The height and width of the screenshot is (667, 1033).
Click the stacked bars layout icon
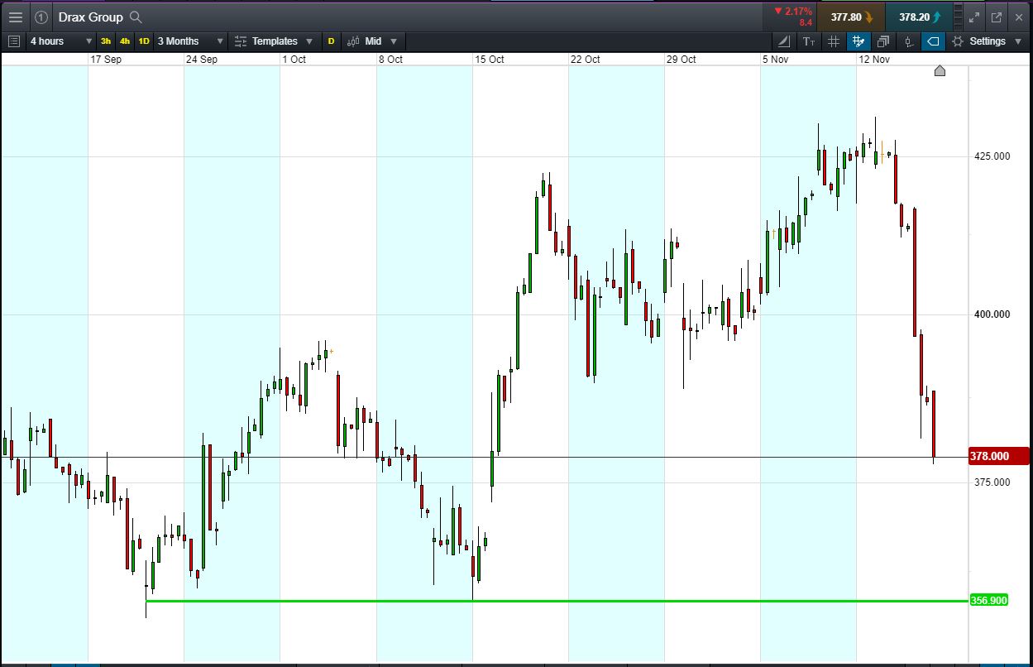pos(958,17)
